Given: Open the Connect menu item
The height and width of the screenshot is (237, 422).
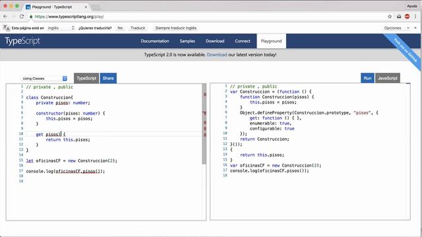Looking at the screenshot, I should [x=243, y=41].
